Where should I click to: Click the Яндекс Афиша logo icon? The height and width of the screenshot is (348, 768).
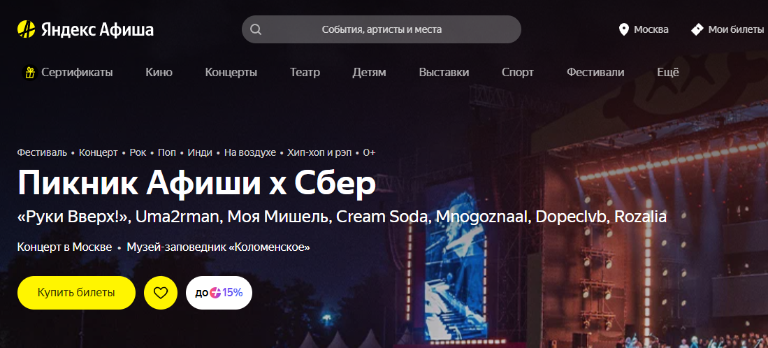(x=26, y=29)
